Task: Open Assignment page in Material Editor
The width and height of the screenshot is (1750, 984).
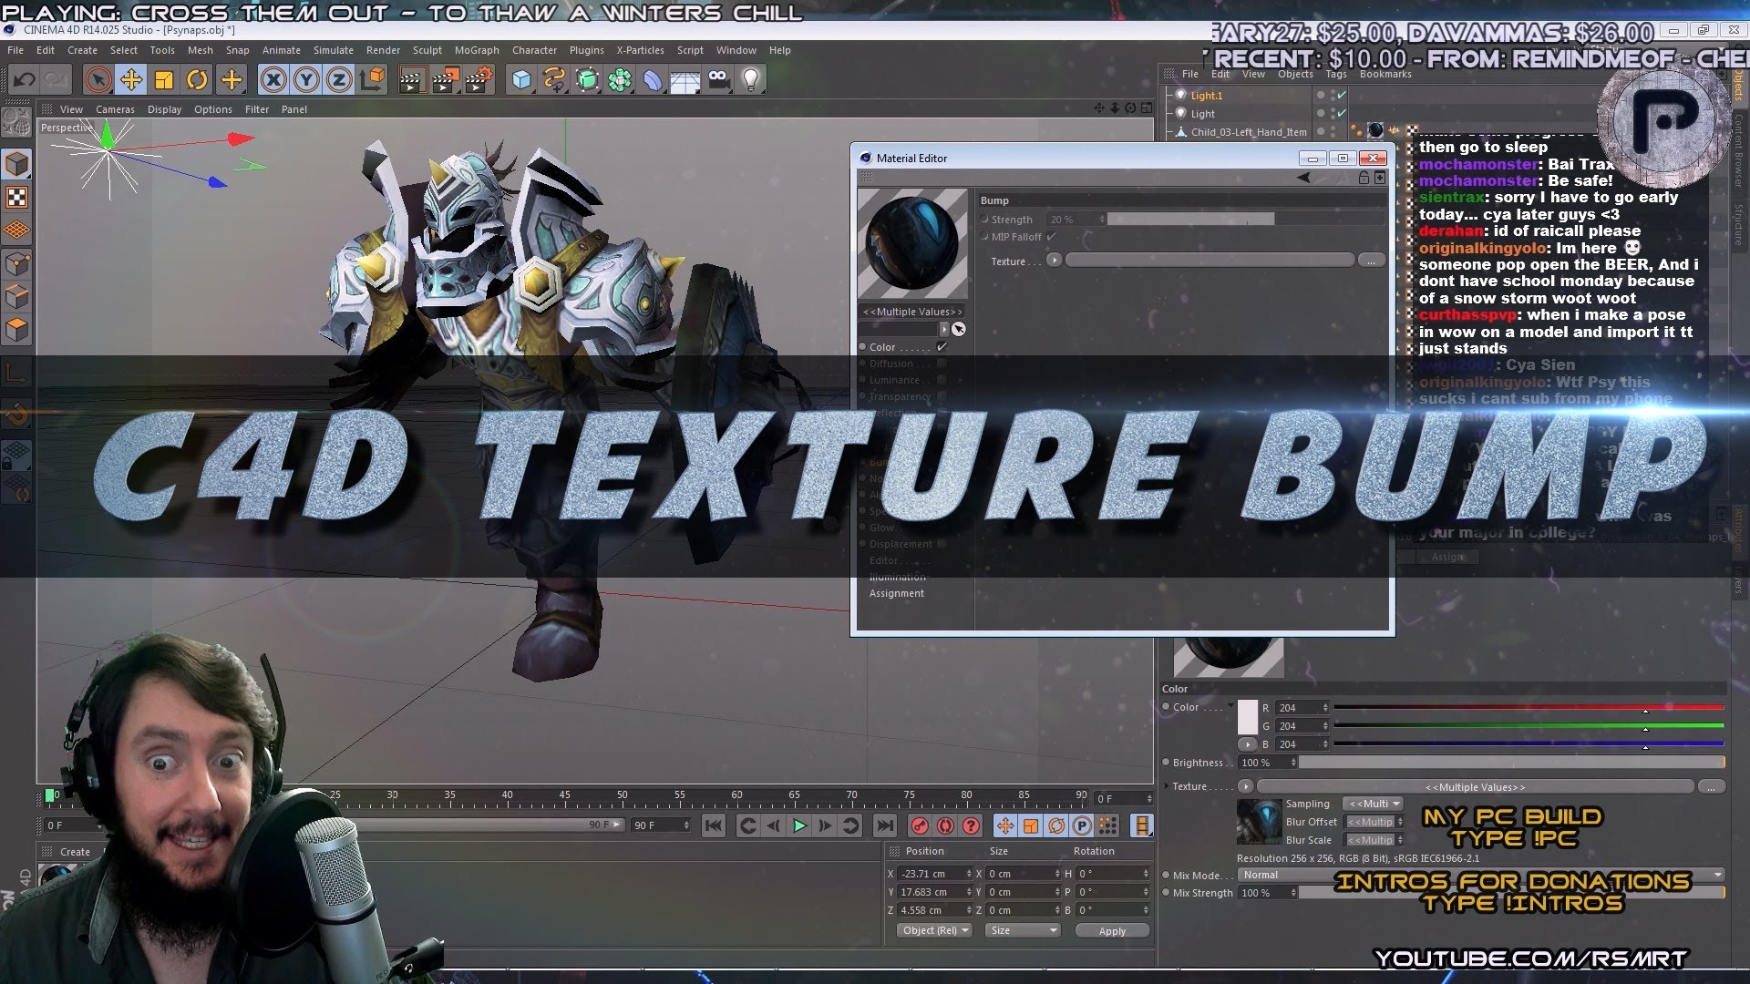Action: 896,593
